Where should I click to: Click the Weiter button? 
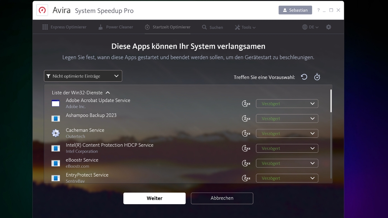pos(154,198)
